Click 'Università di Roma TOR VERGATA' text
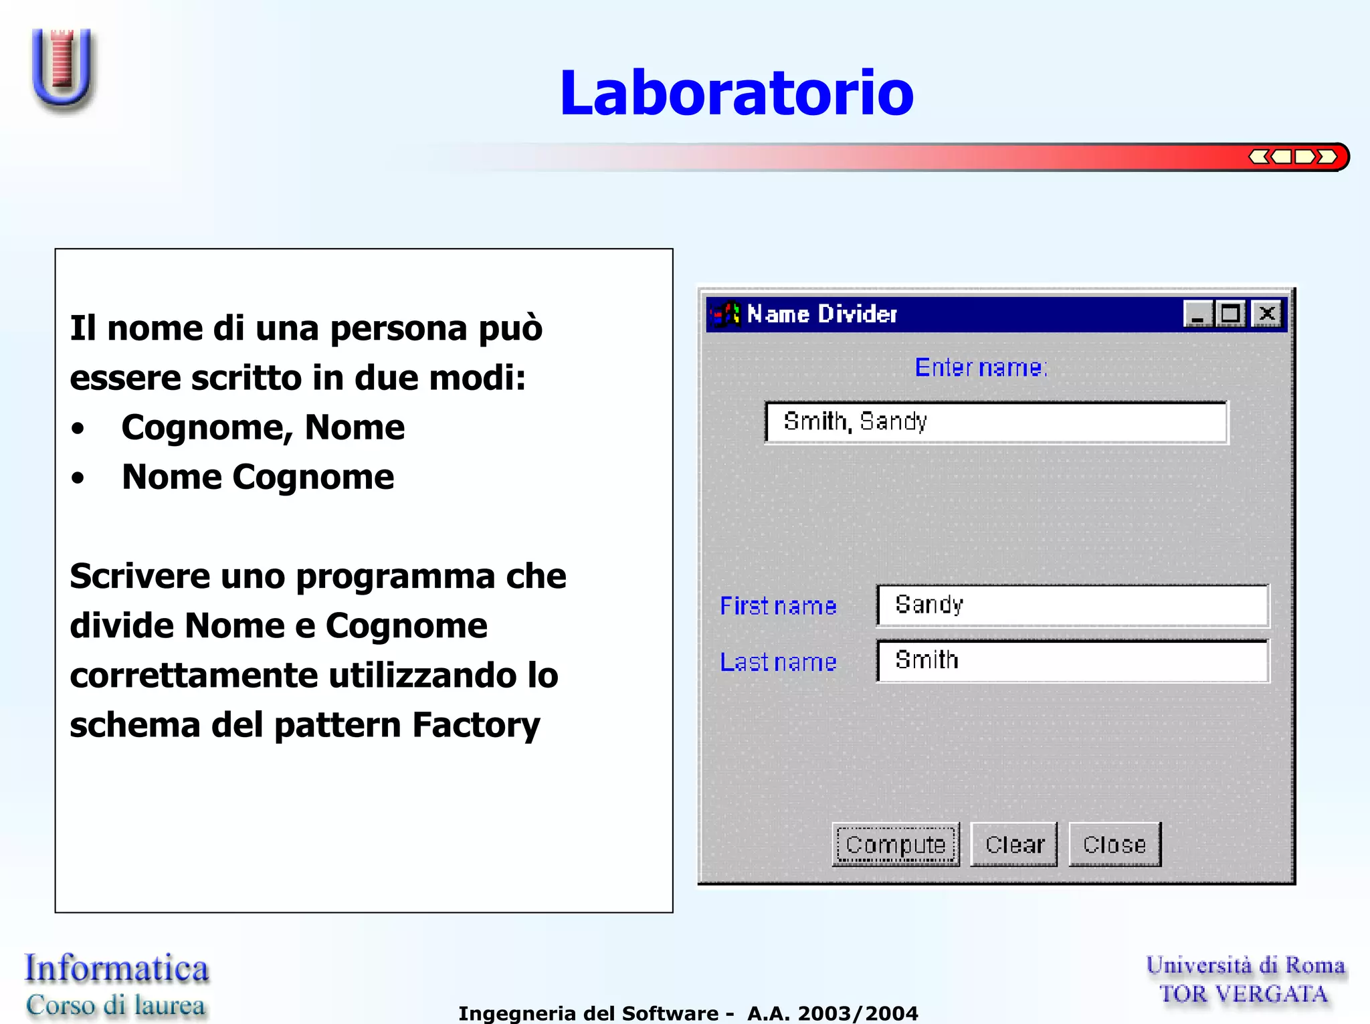The image size is (1370, 1024). tap(1245, 979)
